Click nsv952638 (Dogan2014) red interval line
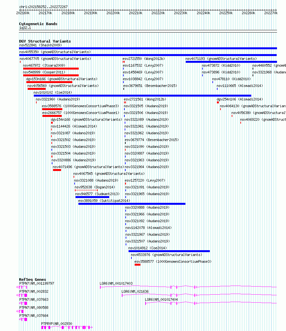This screenshot has width=286, height=331. coord(86,190)
